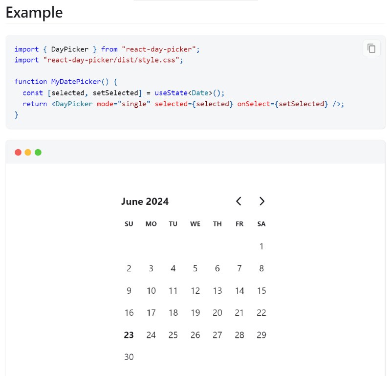Select June 26 in the calendar

[195, 335]
